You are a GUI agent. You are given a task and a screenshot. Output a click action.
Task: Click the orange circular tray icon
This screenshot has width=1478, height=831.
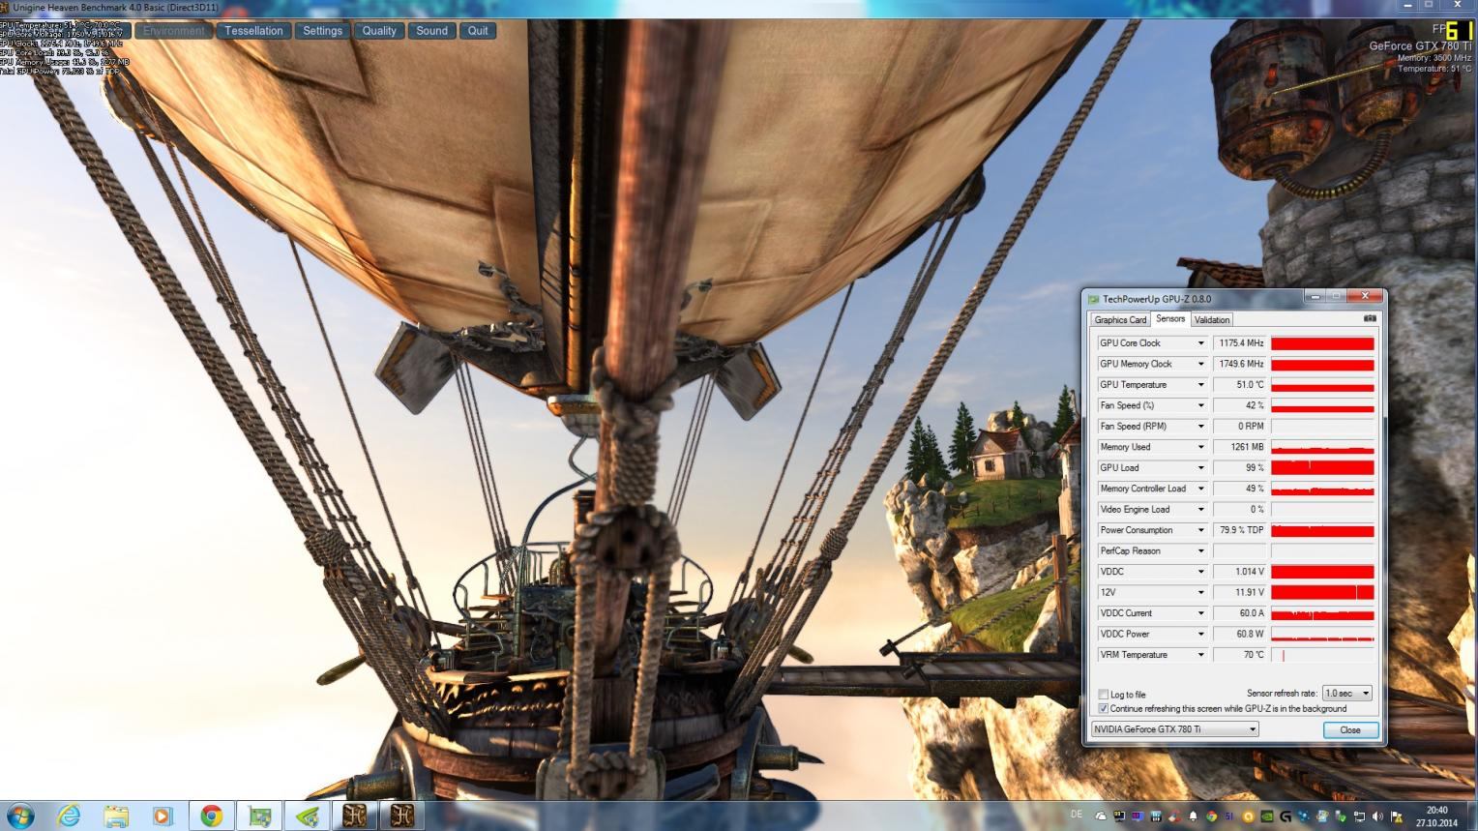[x=1249, y=816]
